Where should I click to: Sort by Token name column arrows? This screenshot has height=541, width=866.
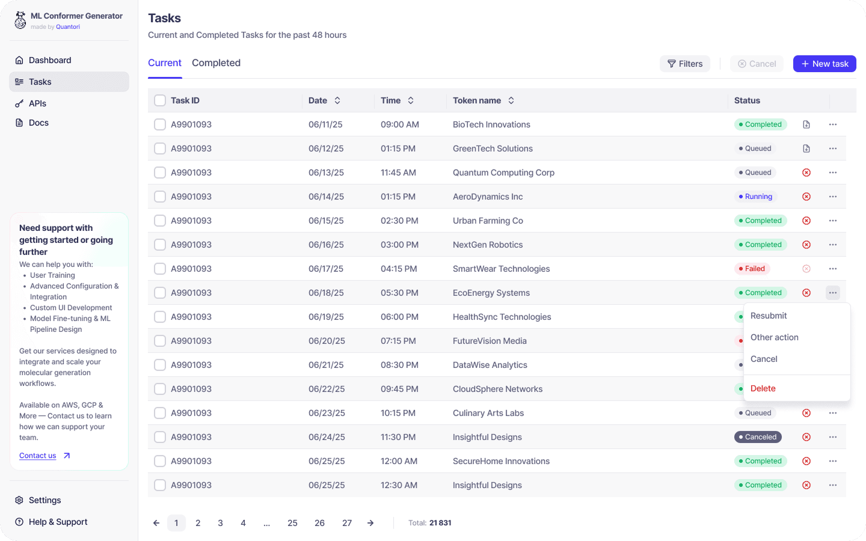coord(511,100)
